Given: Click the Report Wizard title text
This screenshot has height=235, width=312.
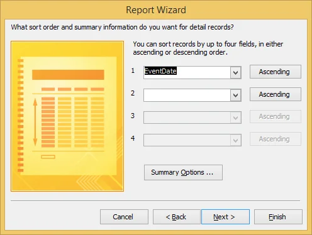Looking at the screenshot, I should click(x=156, y=10).
